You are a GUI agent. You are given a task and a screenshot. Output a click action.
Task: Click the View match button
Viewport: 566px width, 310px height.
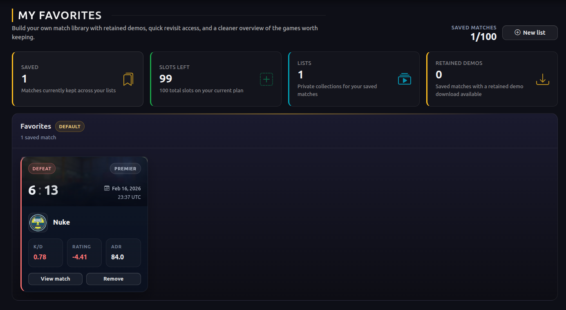click(55, 279)
